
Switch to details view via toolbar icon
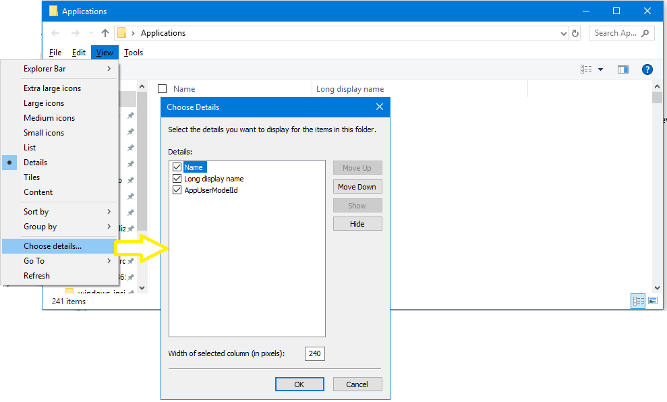[585, 68]
